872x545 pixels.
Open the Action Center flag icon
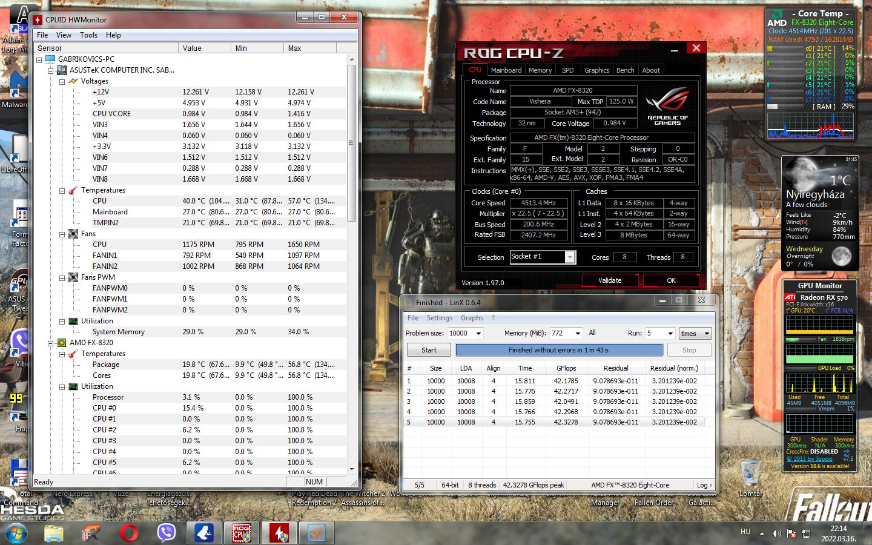(791, 533)
